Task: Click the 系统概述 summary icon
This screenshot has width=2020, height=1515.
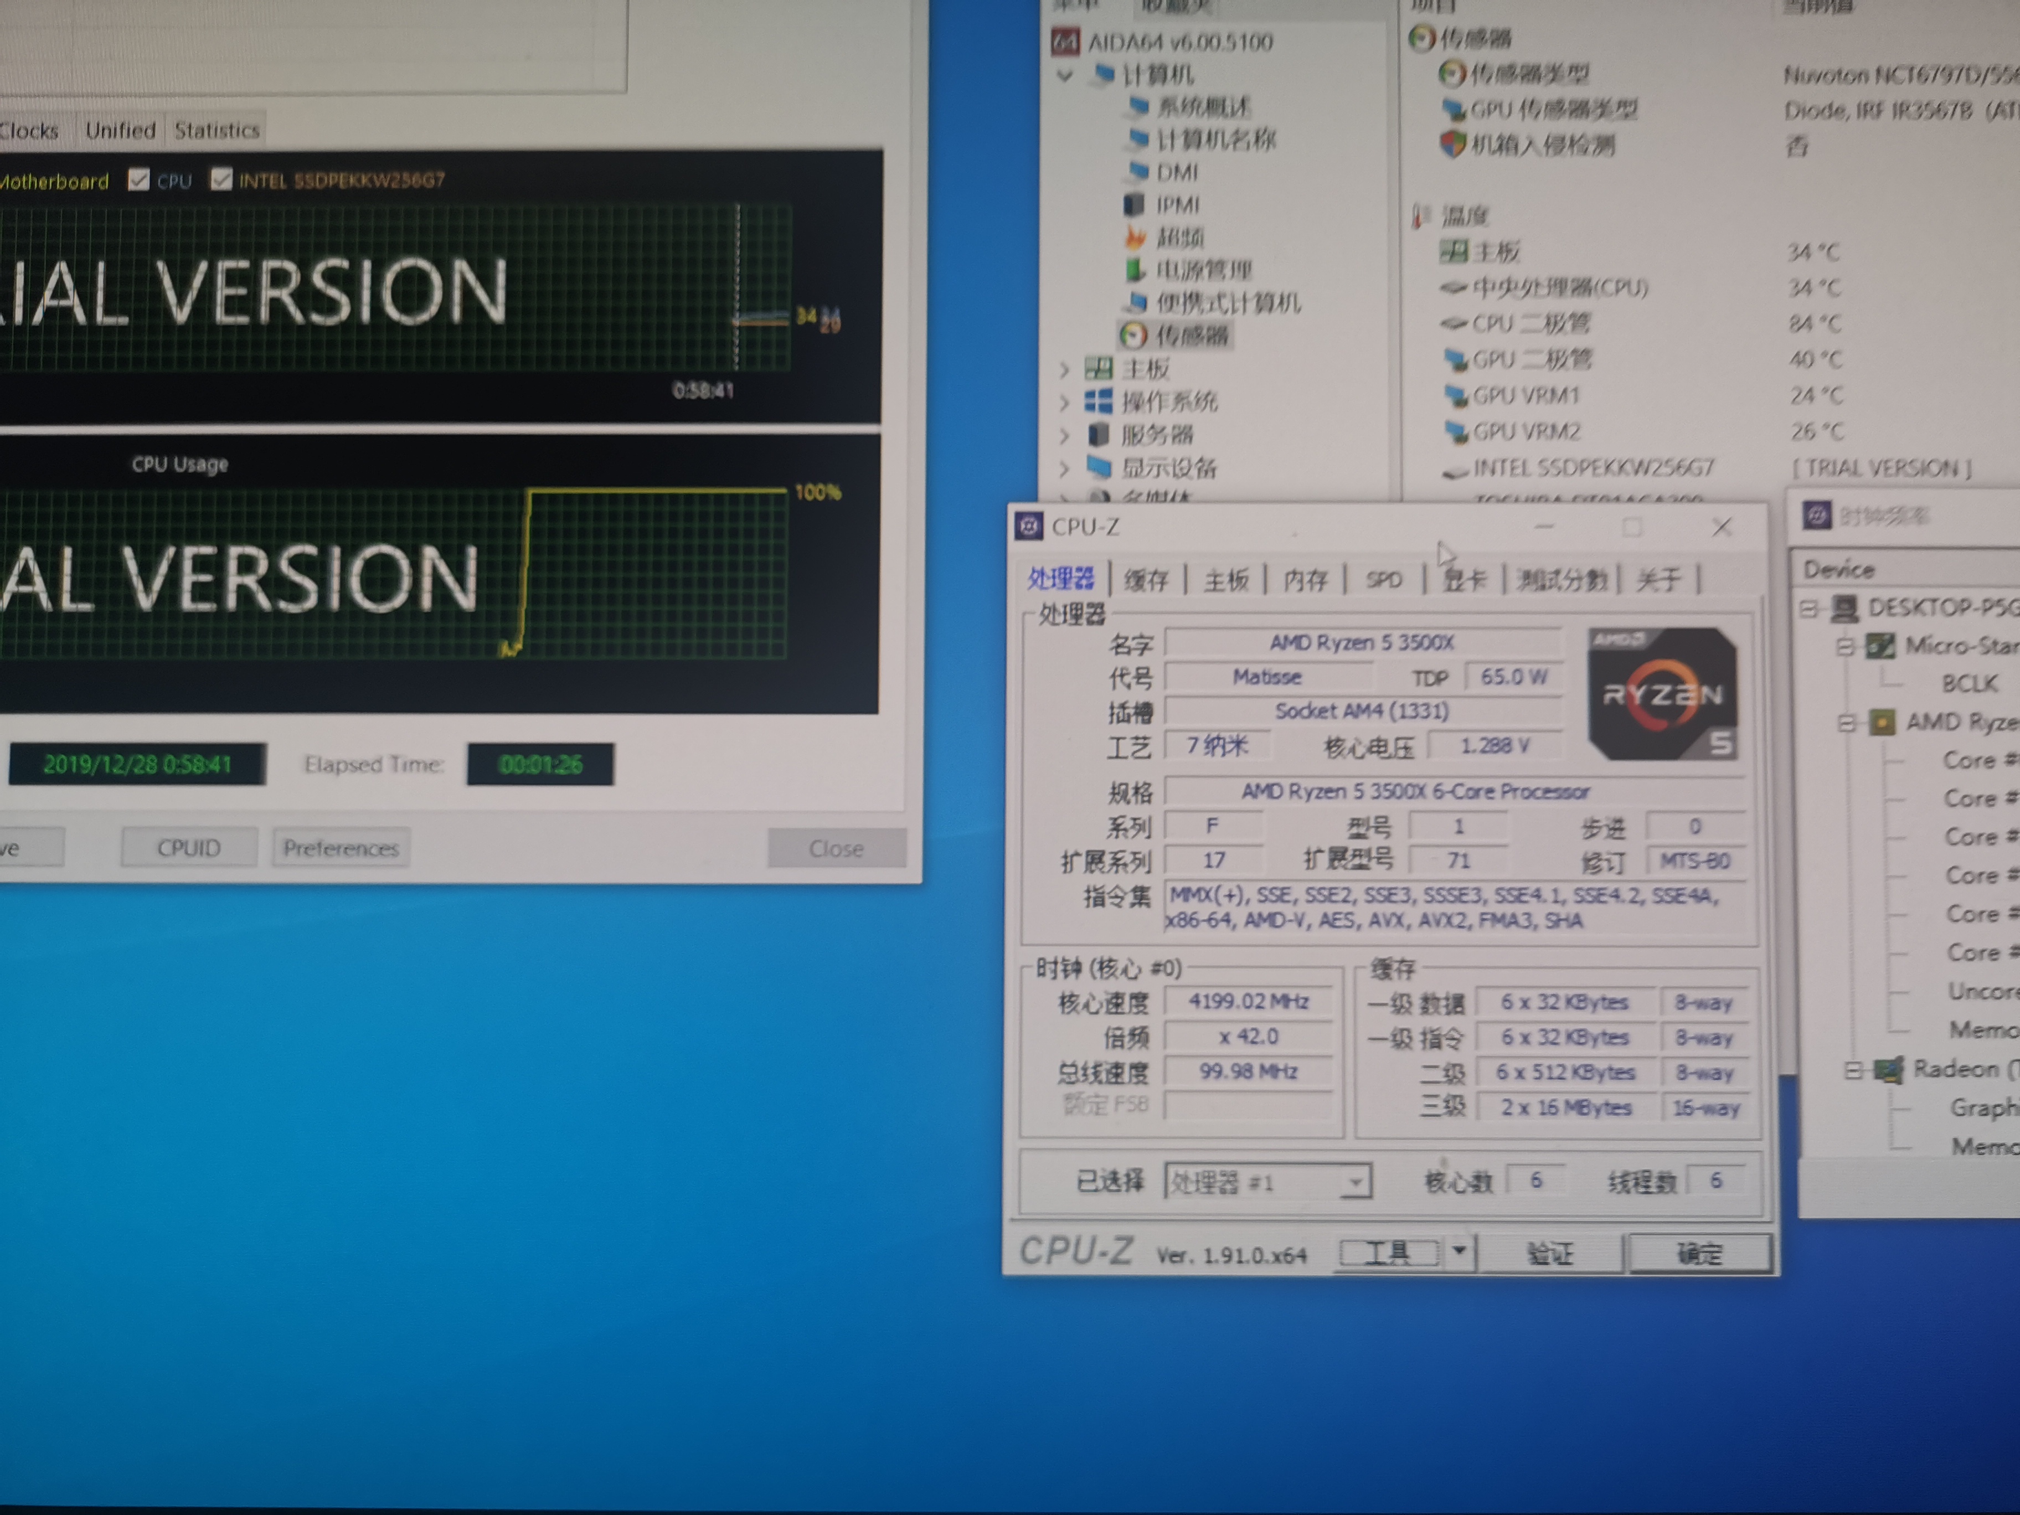Action: click(x=1138, y=106)
